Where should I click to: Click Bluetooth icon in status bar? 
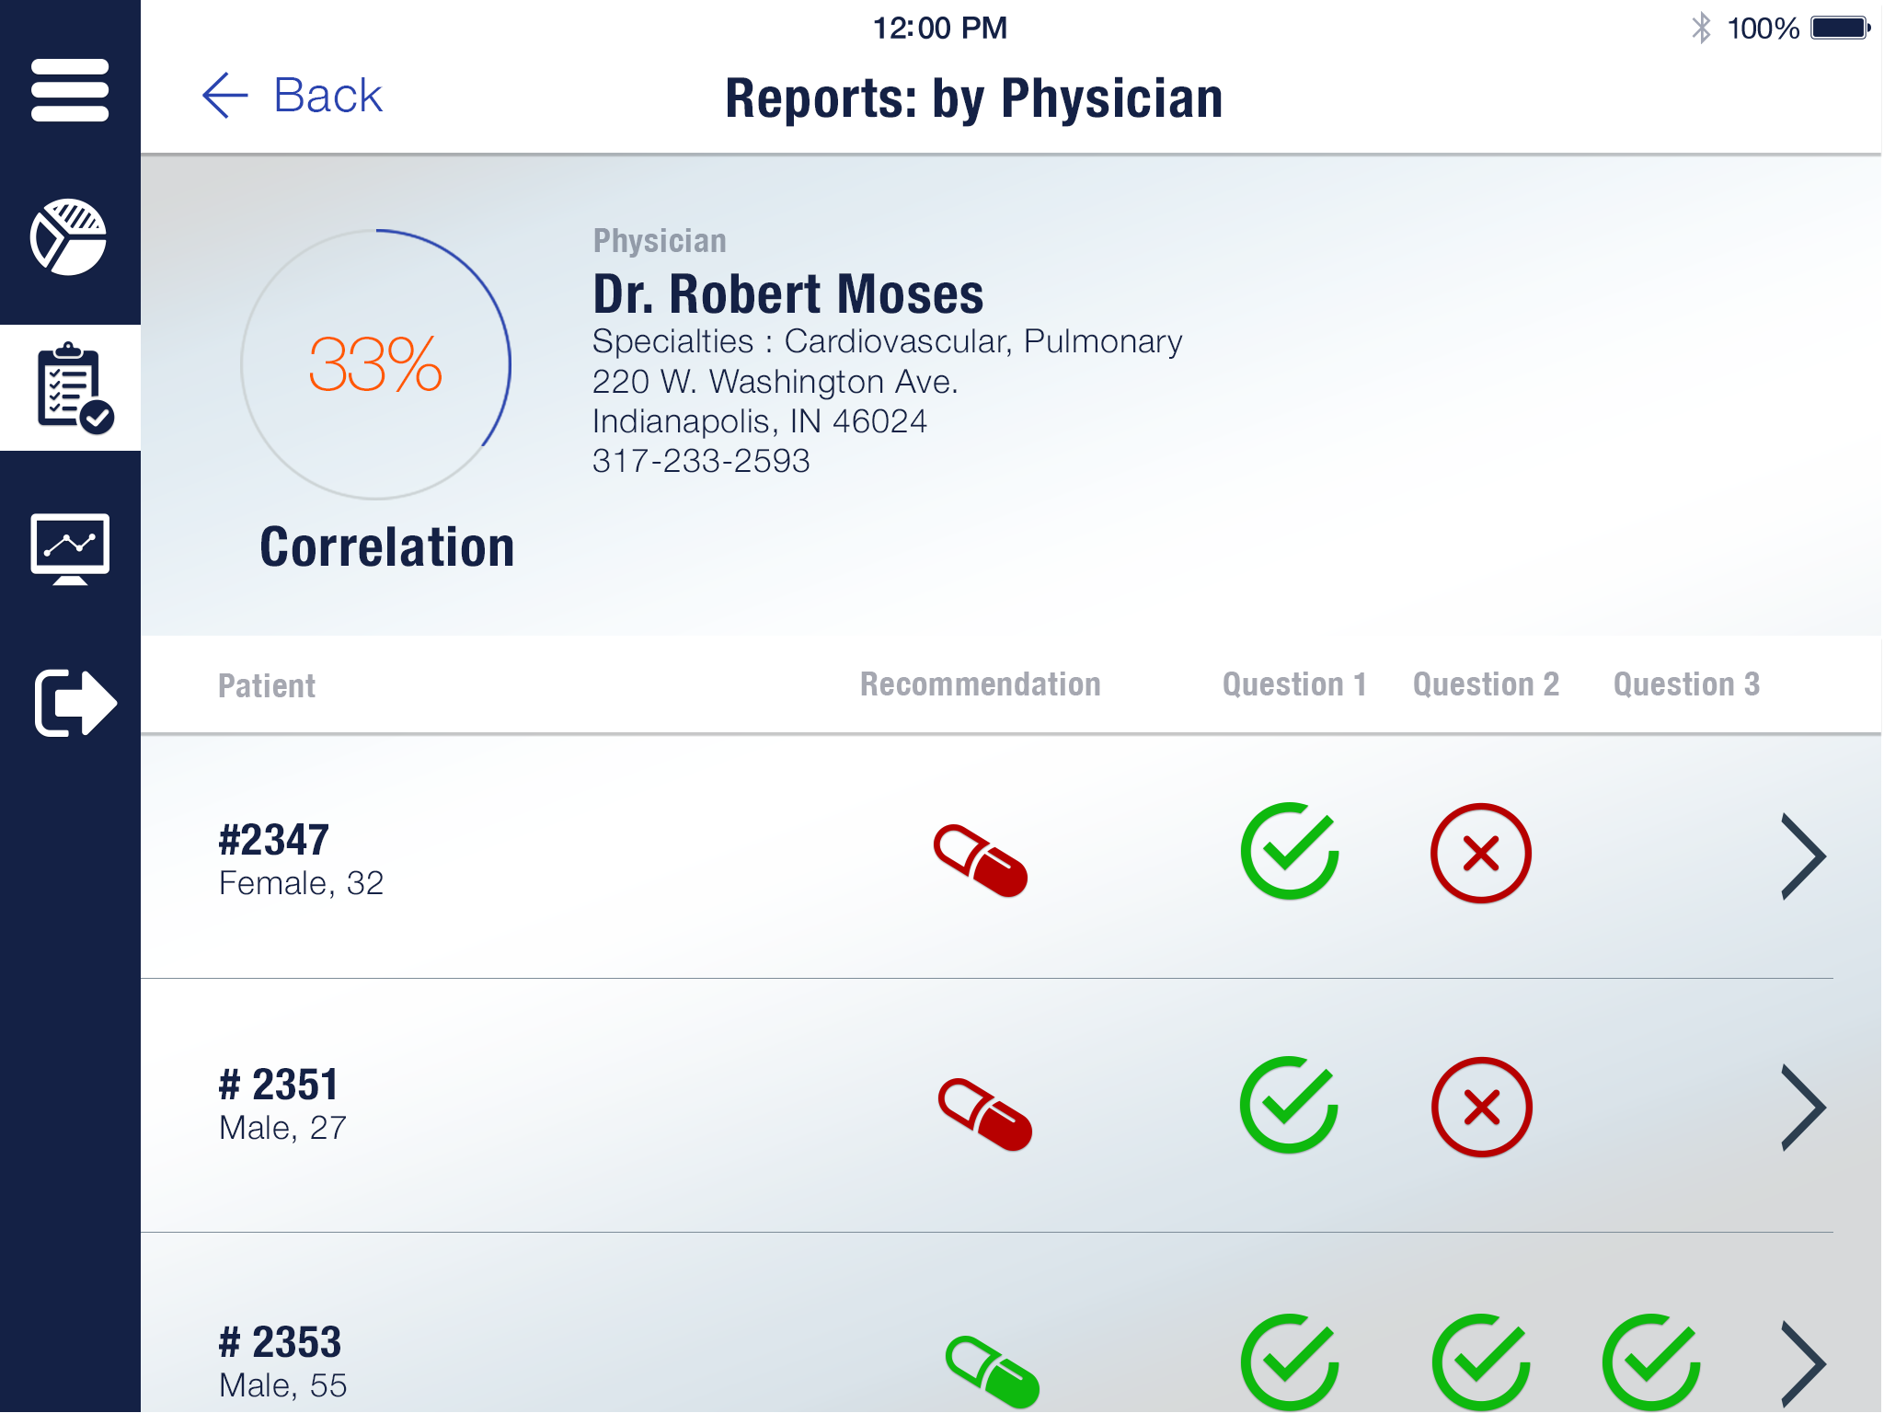pyautogui.click(x=1701, y=28)
